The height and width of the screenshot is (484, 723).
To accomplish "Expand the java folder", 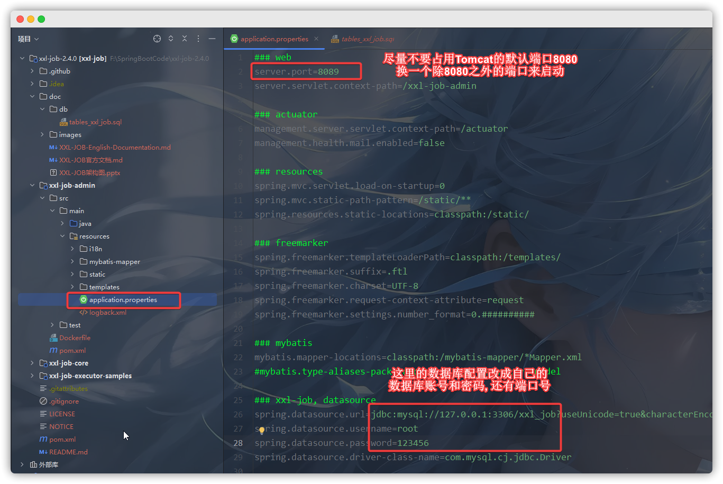I will [62, 223].
